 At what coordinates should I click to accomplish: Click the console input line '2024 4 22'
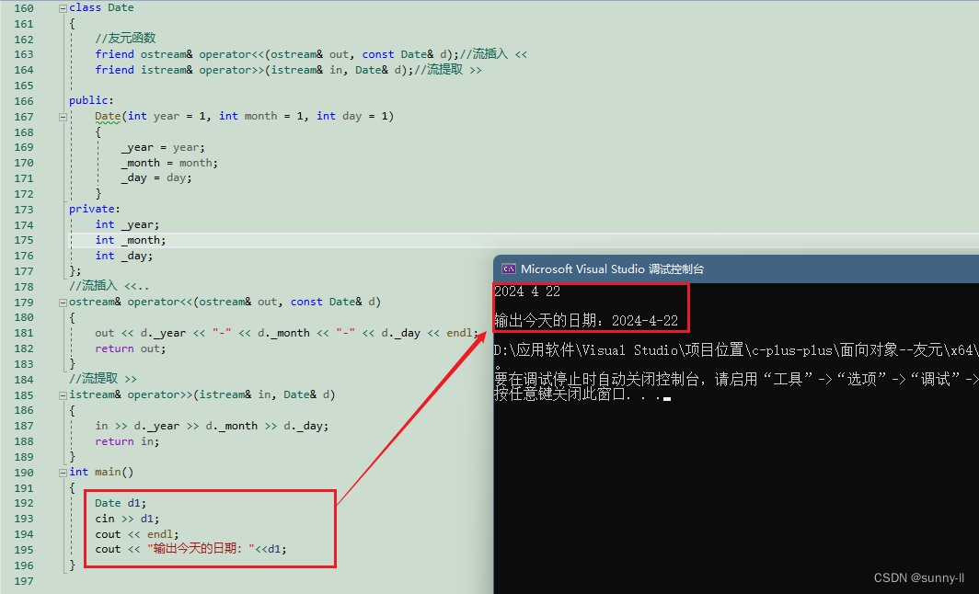coord(527,291)
